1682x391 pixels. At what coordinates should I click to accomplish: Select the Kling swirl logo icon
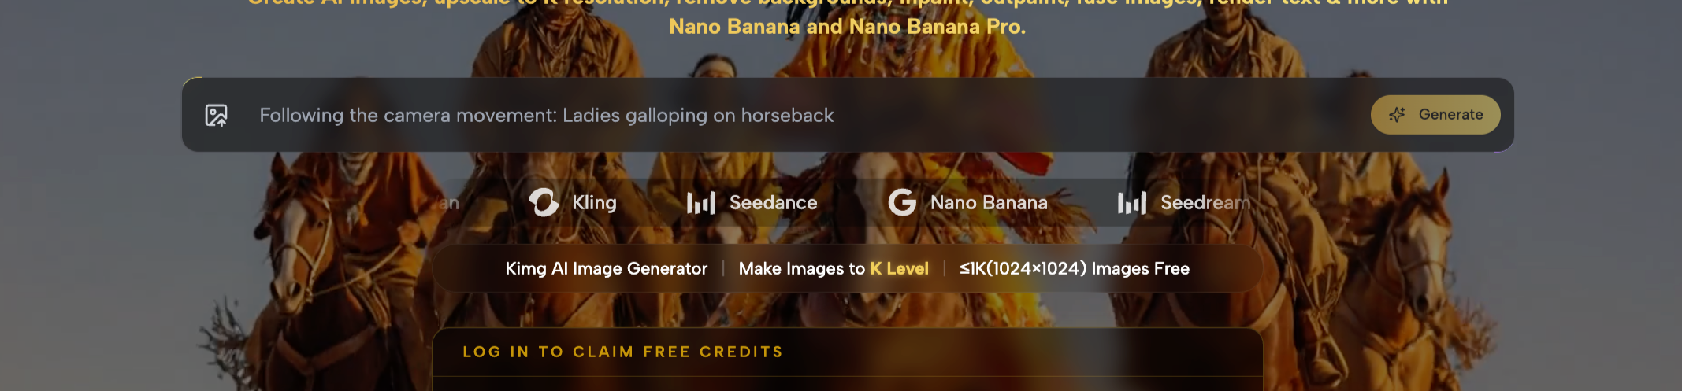pyautogui.click(x=544, y=202)
